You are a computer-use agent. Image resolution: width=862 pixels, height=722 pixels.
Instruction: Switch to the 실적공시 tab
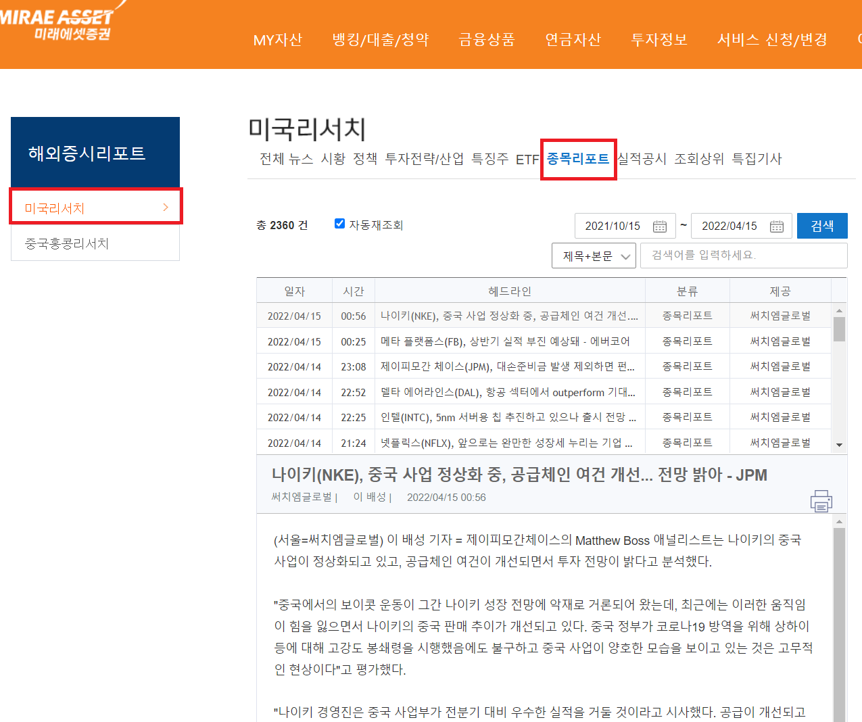pyautogui.click(x=642, y=159)
